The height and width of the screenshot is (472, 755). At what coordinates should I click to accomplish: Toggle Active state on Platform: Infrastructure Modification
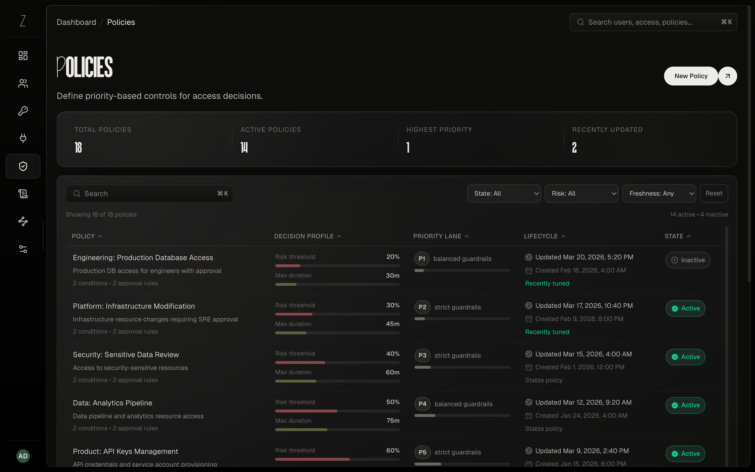[685, 308]
